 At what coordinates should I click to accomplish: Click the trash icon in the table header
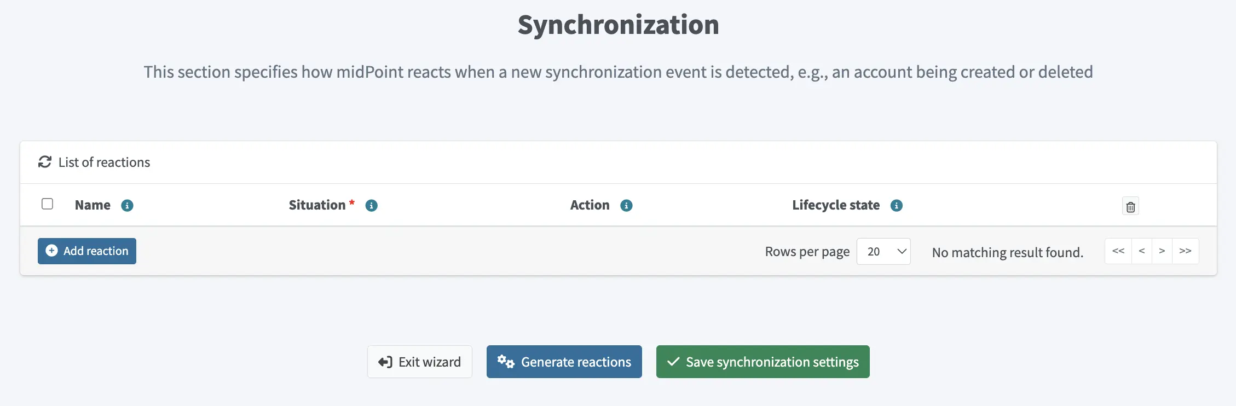(1130, 206)
